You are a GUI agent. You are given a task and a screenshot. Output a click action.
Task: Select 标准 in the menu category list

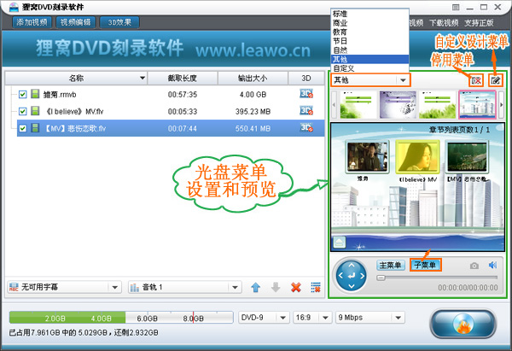click(369, 14)
